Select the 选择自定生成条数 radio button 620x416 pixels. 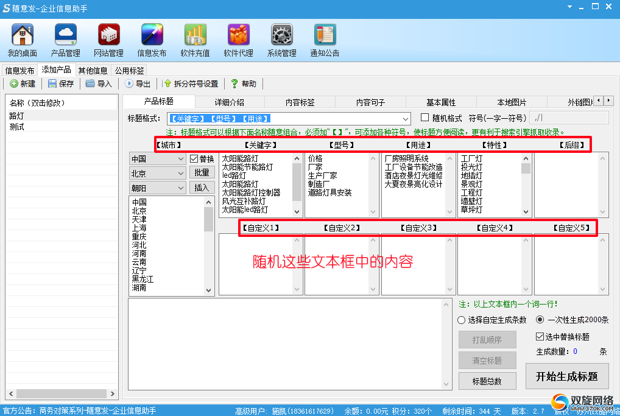[x=492, y=320]
